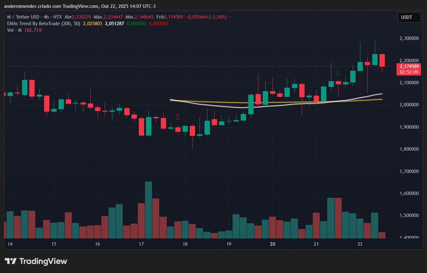Click the 'L' long trade marker on the chart
This screenshot has width=427, height=273.
click(x=339, y=73)
